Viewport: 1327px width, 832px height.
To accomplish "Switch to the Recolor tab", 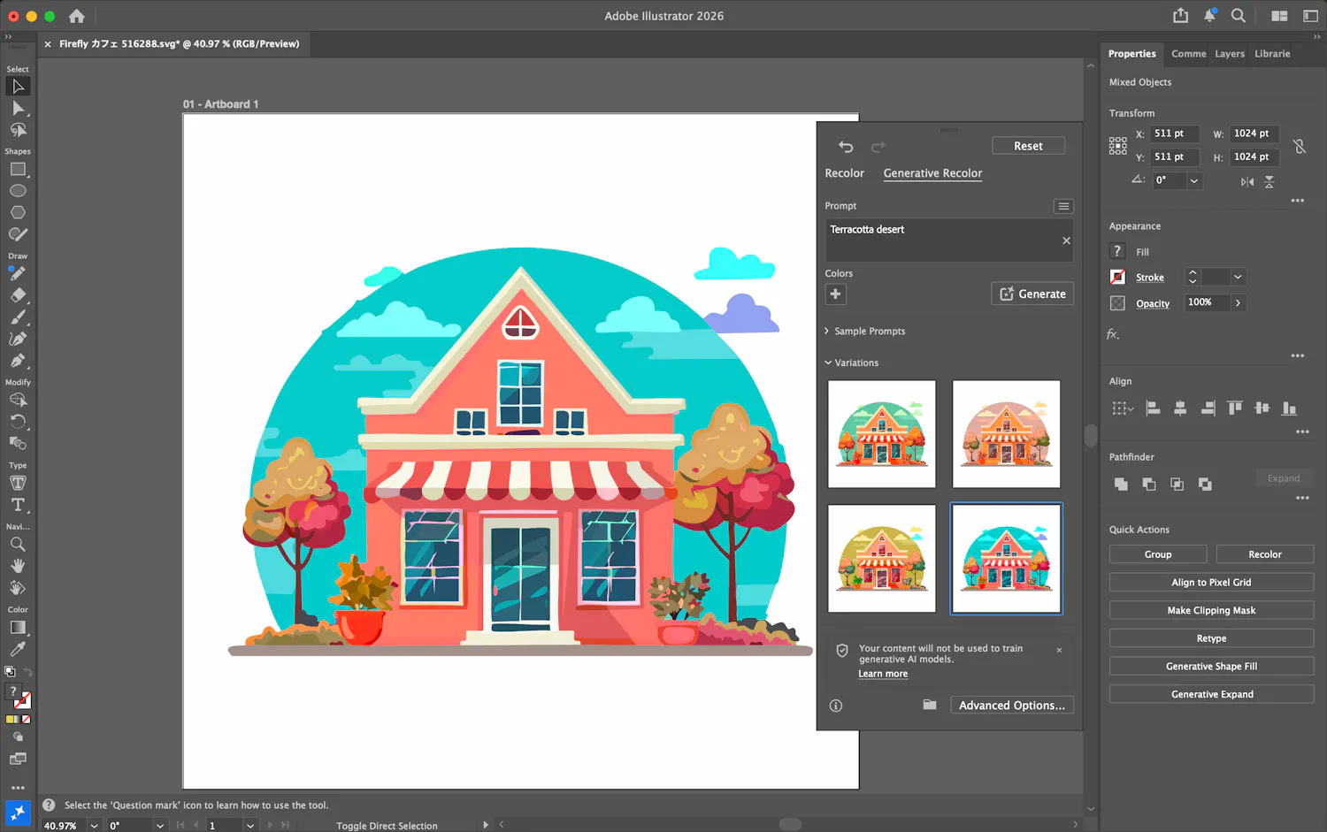I will pos(844,173).
